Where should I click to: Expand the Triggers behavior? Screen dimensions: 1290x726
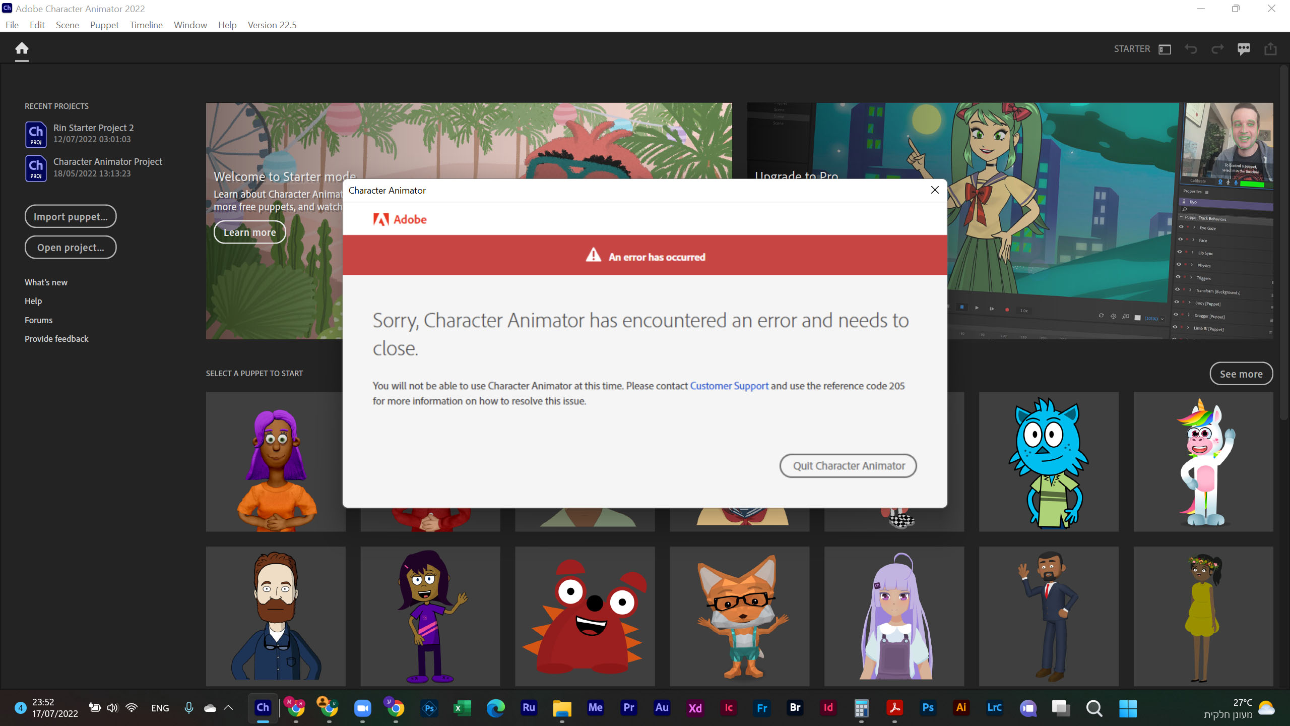tap(1191, 277)
